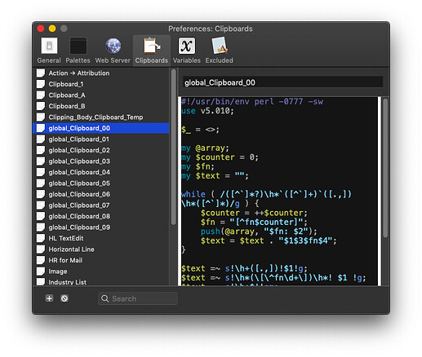Choose the HL TextEdit clipboard

[101, 238]
